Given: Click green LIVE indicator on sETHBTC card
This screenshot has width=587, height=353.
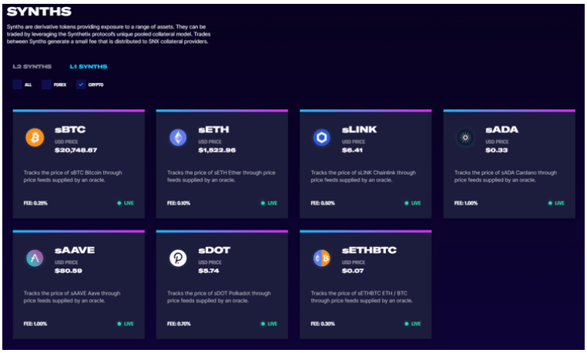Looking at the screenshot, I should click(x=413, y=324).
